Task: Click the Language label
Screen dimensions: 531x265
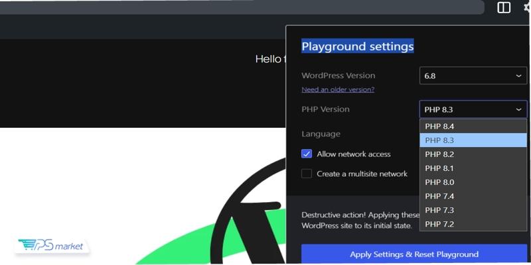Action: click(321, 134)
